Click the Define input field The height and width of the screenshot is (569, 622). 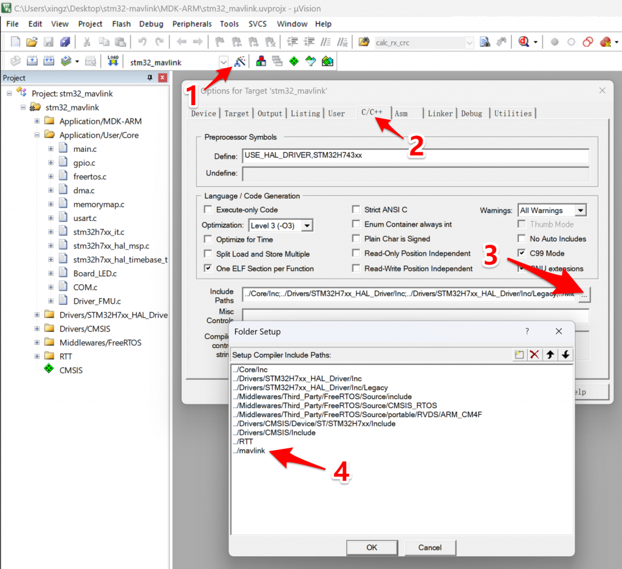[x=415, y=155]
